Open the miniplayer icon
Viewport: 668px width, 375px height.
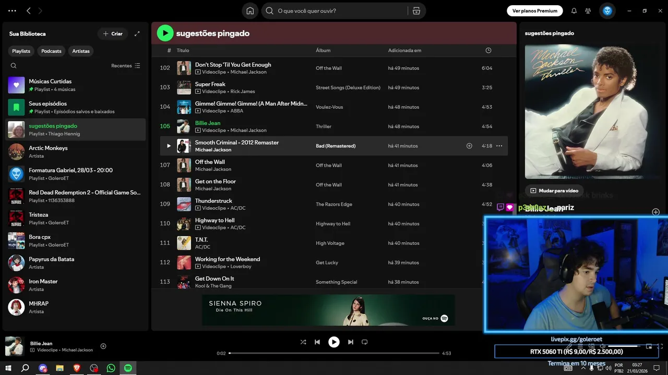click(649, 346)
